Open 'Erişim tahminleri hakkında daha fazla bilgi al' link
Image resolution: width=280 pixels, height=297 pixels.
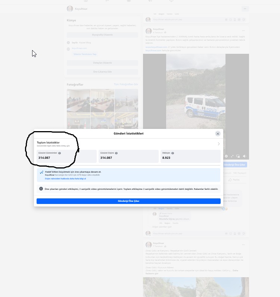click(65, 179)
